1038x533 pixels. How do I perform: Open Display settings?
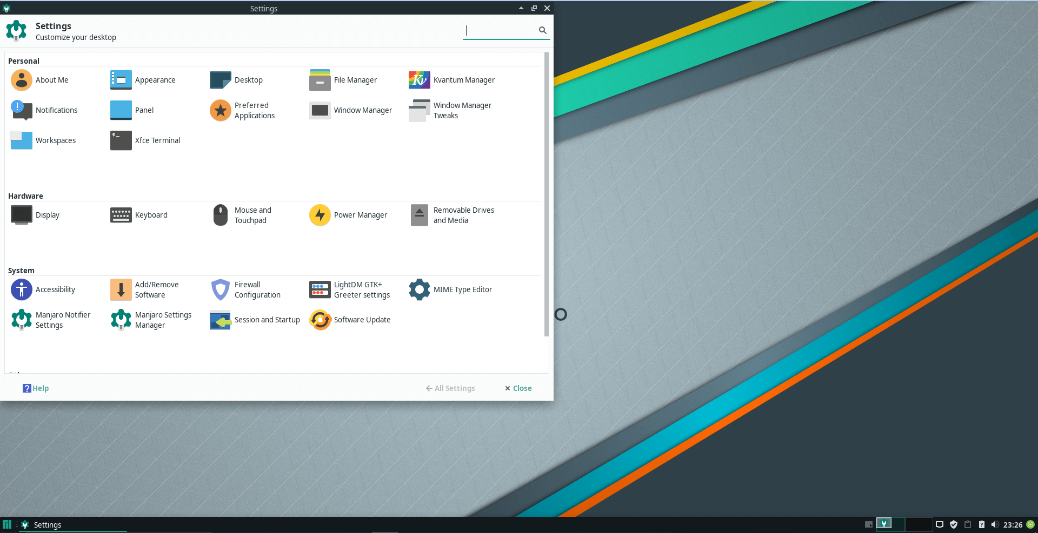(35, 215)
